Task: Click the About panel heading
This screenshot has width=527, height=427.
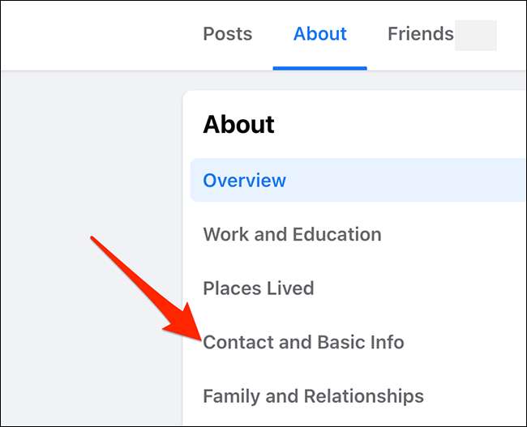Action: pyautogui.click(x=238, y=124)
